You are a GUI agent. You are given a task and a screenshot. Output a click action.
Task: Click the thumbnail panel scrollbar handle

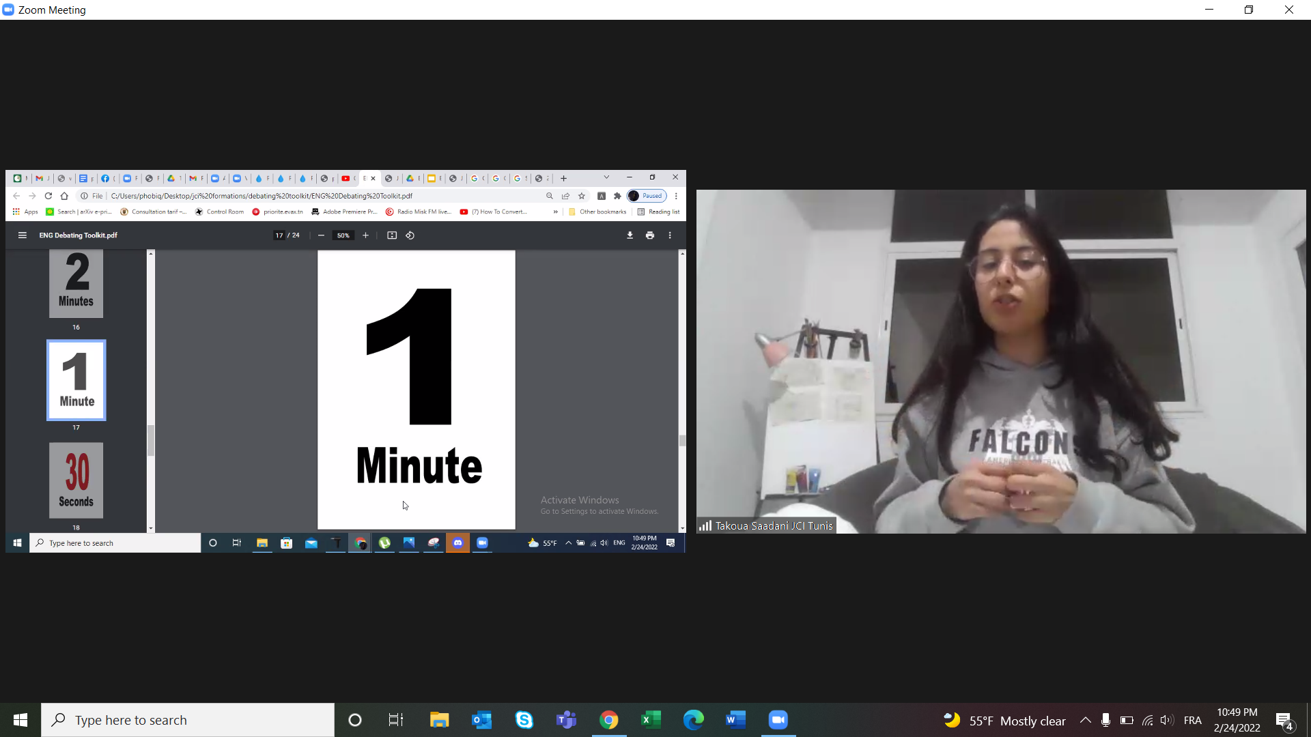[x=151, y=440]
